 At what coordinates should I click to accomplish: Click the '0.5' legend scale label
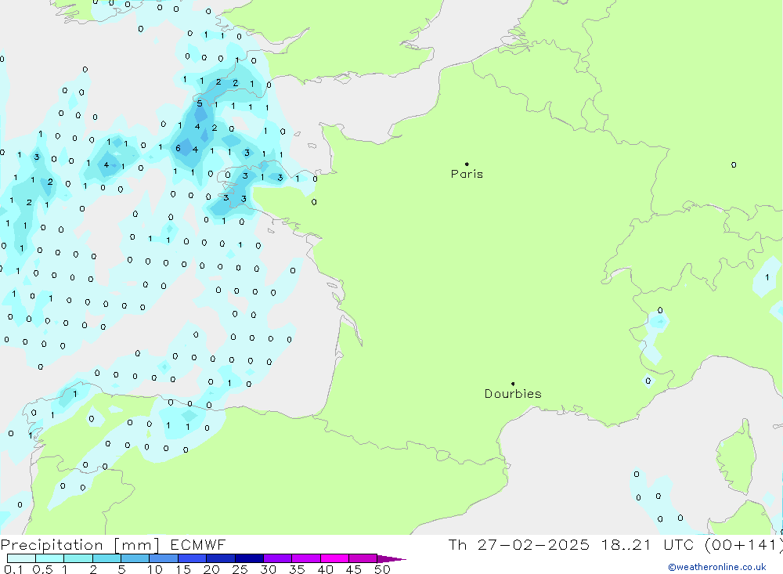pos(42,569)
